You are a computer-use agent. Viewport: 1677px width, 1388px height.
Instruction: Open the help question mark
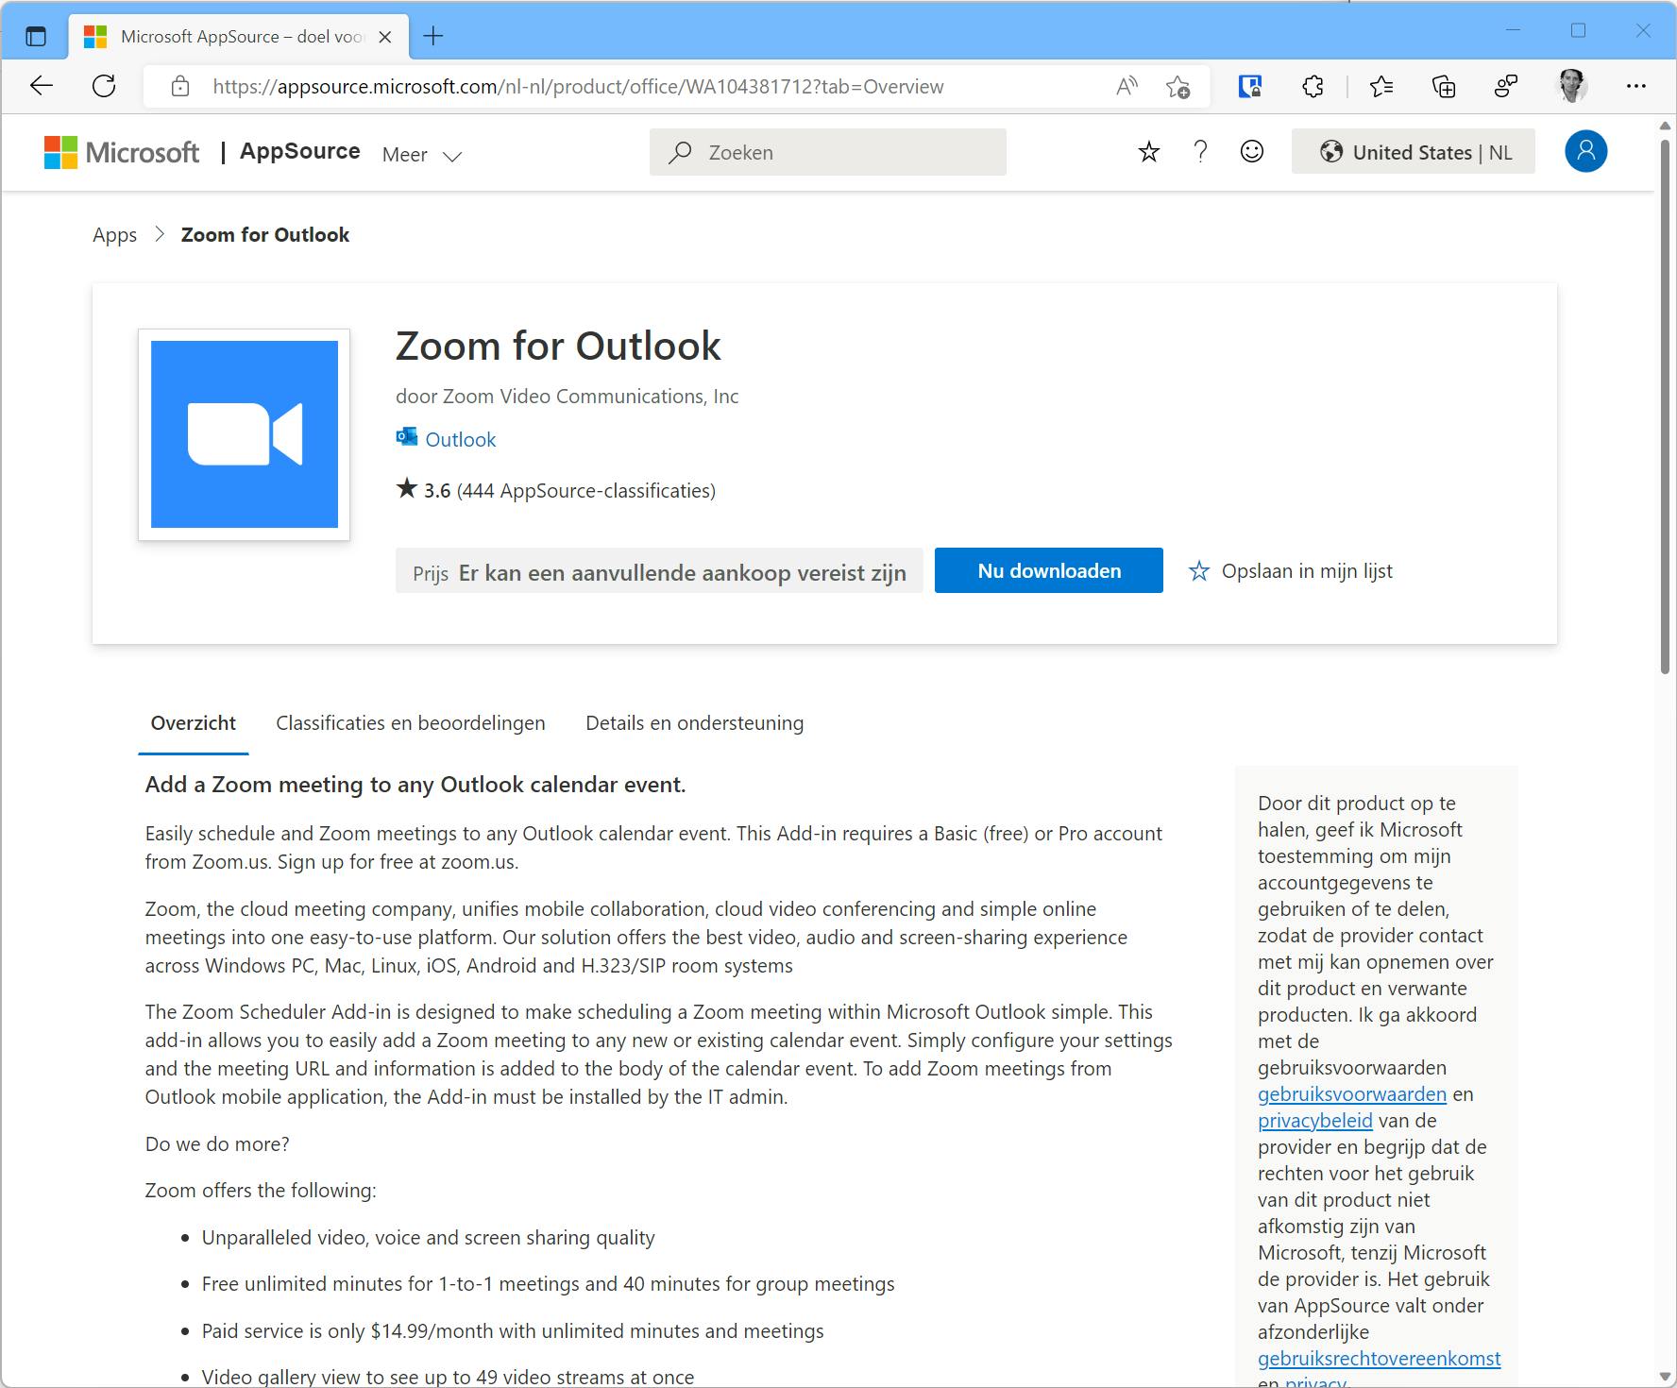coord(1200,152)
